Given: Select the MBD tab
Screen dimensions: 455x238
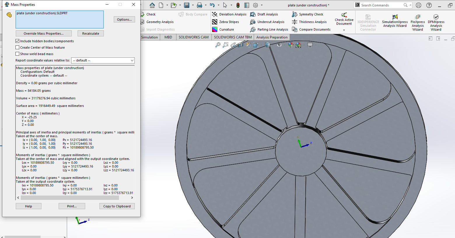Looking at the screenshot, I should click(168, 37).
